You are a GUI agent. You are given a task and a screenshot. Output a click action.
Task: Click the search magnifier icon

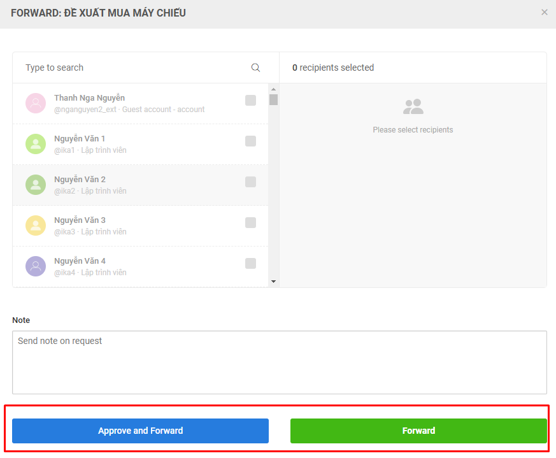pyautogui.click(x=255, y=68)
